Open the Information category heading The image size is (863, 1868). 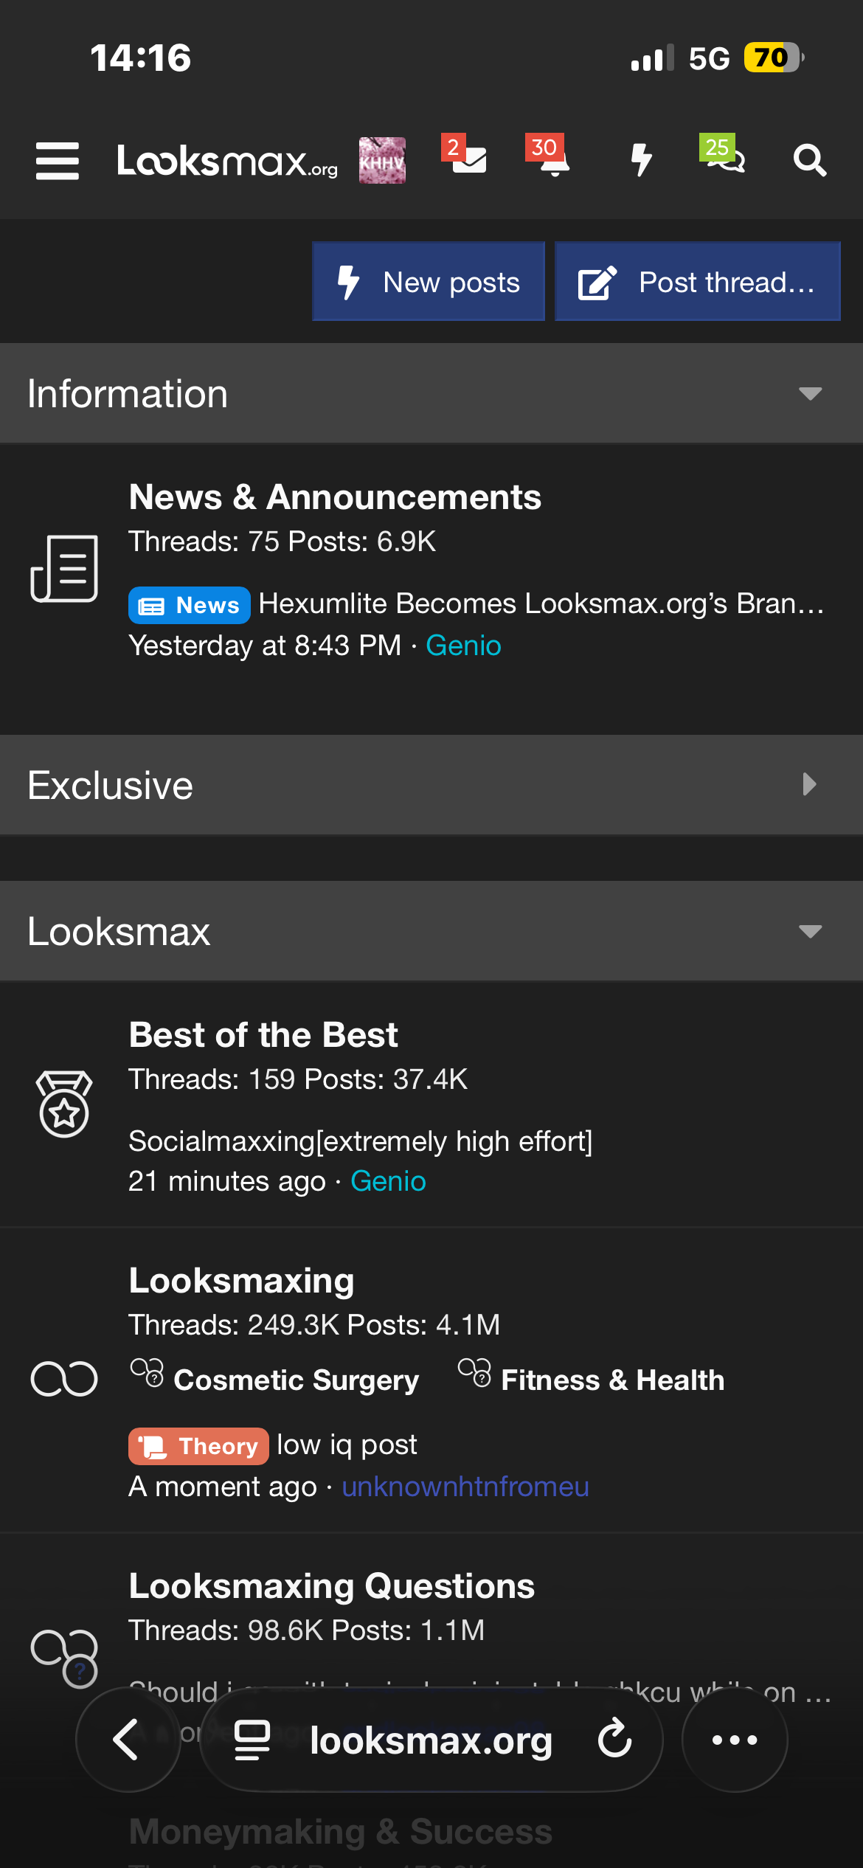pyautogui.click(x=128, y=393)
